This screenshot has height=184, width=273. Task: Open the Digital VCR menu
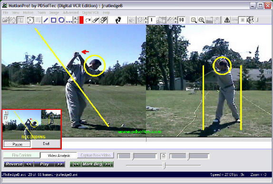tap(90, 13)
